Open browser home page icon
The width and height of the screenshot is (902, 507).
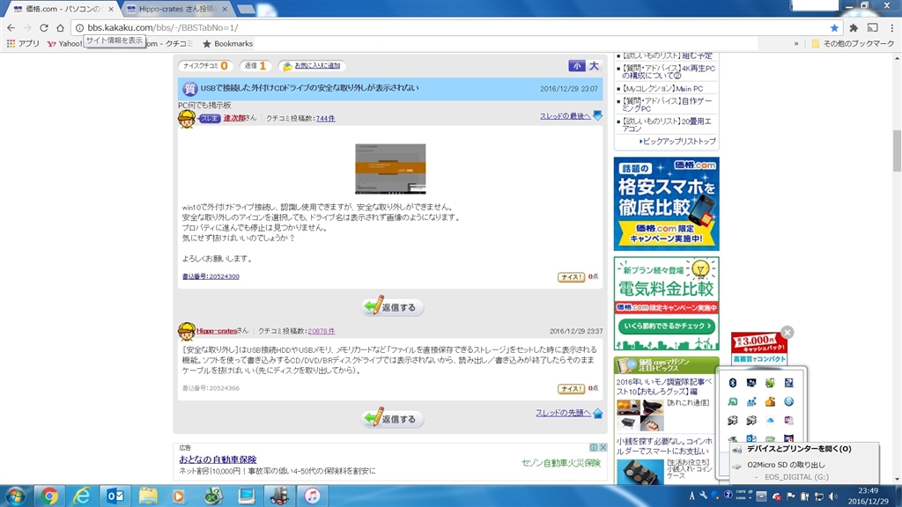click(60, 27)
